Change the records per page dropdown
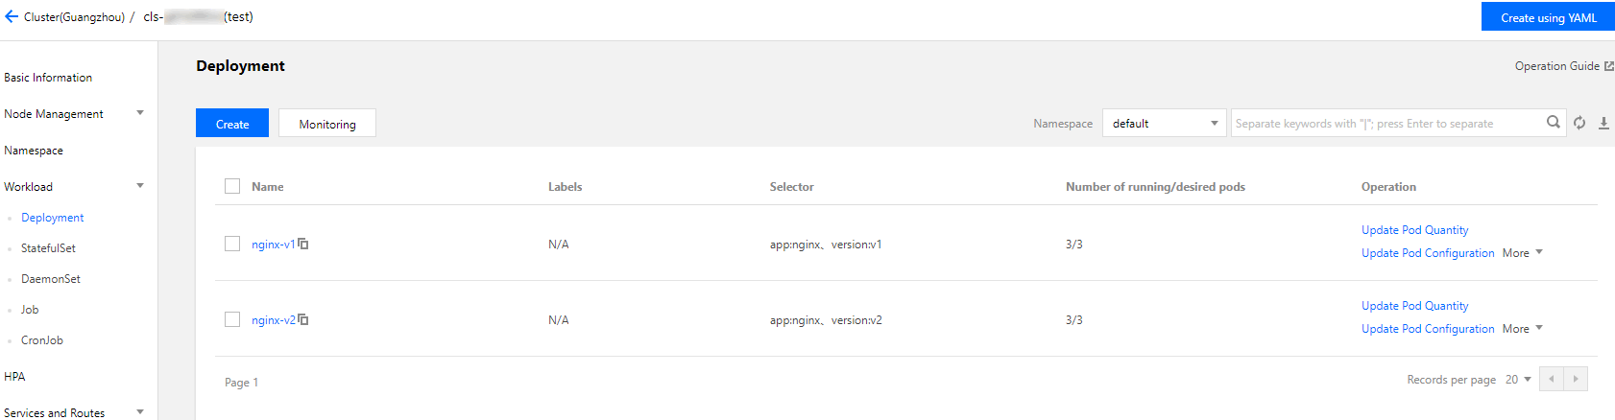This screenshot has width=1615, height=420. 1517,380
